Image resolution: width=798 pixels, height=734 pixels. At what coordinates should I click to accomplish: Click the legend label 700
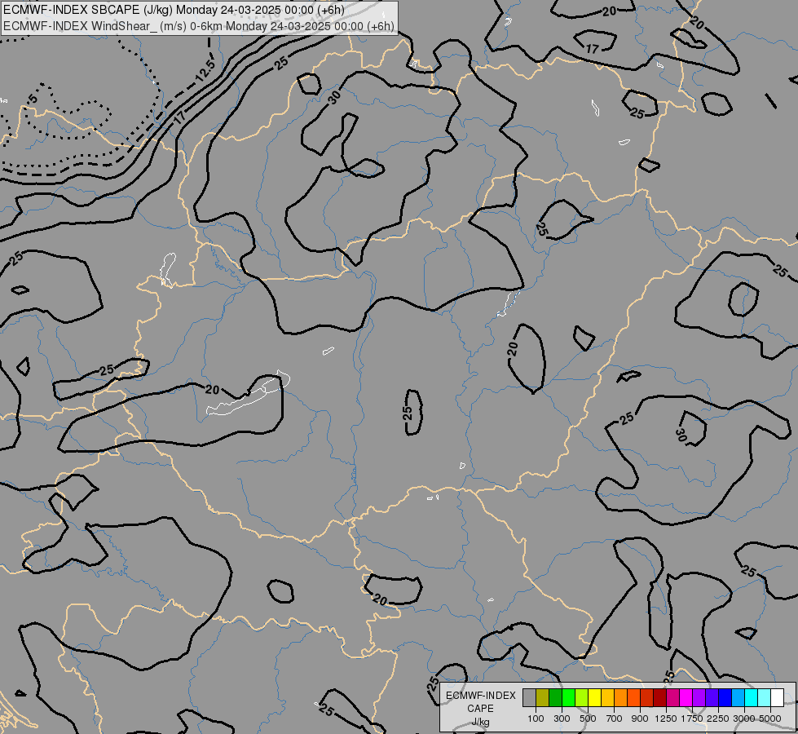coord(615,719)
